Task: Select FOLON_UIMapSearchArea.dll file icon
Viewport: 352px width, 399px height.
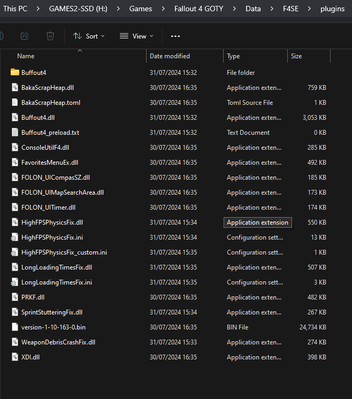Action: [15, 193]
